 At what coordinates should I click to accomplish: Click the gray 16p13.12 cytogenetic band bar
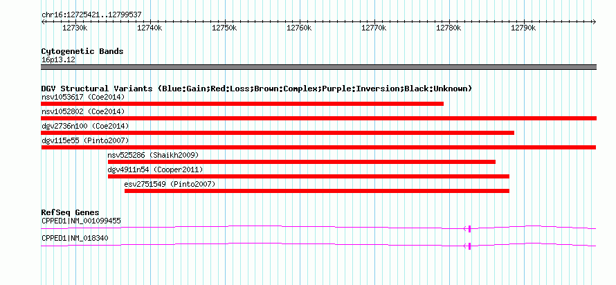(x=318, y=67)
